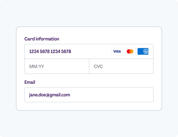
Task: Click the jane.doe@gmail.com email text
Action: coord(50,95)
